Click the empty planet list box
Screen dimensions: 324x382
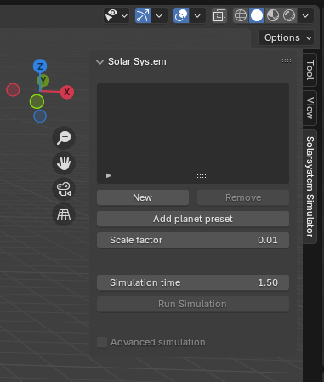click(x=193, y=134)
